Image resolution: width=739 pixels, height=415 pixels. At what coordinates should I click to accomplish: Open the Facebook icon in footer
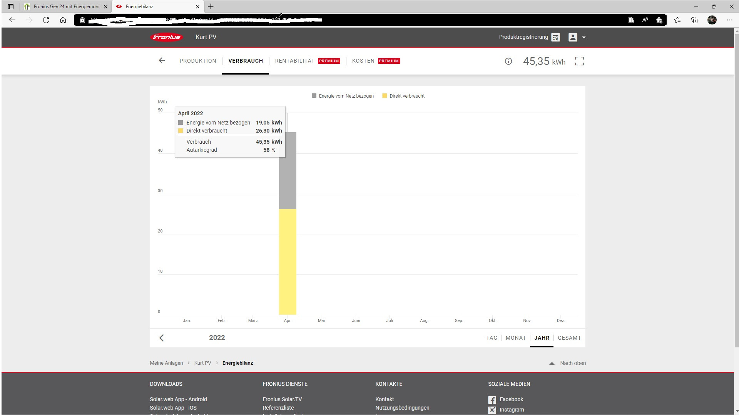click(x=492, y=400)
